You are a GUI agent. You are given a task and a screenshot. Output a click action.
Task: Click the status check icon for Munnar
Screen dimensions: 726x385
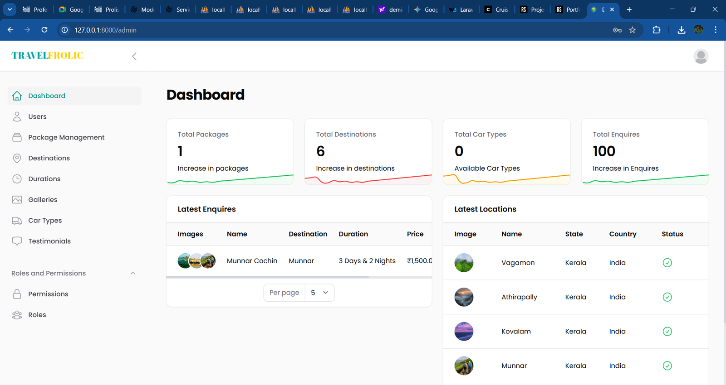(667, 366)
